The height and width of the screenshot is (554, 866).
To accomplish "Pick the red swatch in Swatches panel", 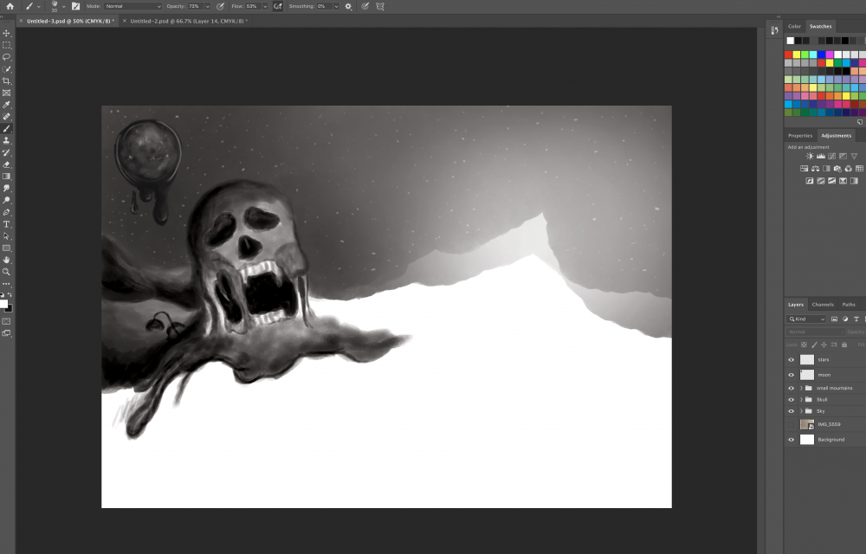I will [x=789, y=55].
